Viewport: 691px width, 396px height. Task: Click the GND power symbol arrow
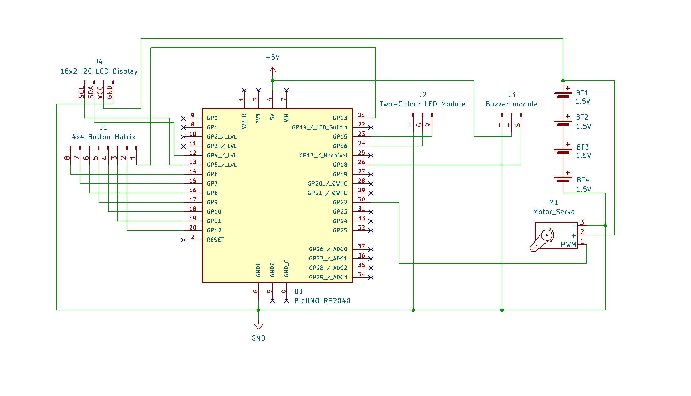click(x=258, y=326)
